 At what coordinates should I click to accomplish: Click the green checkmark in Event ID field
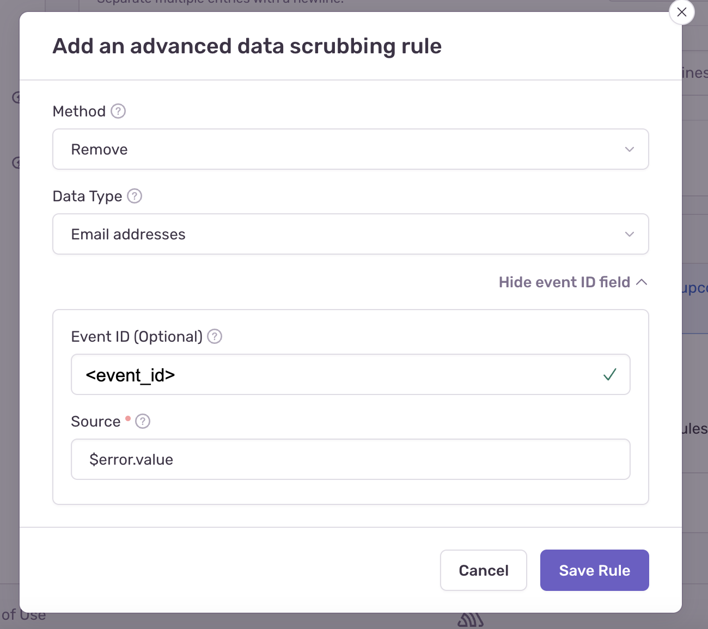click(609, 374)
